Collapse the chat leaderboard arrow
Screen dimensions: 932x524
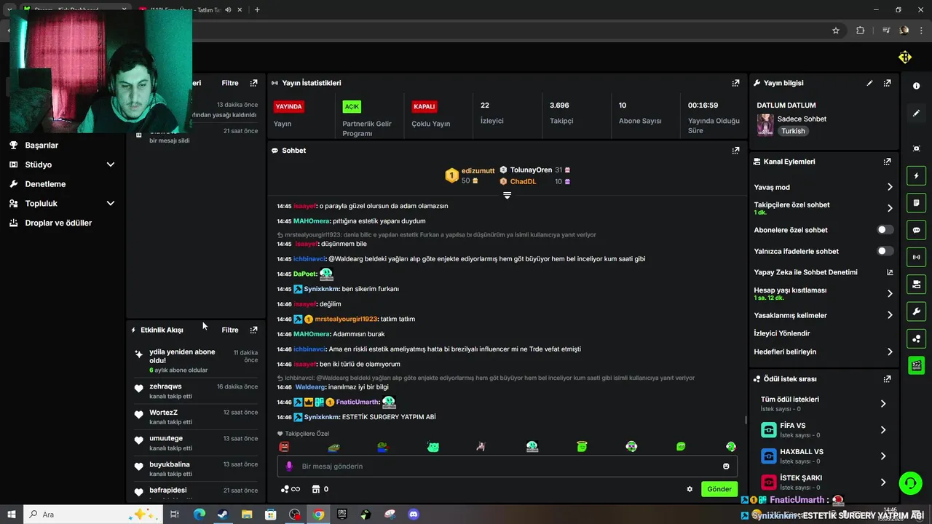[508, 195]
